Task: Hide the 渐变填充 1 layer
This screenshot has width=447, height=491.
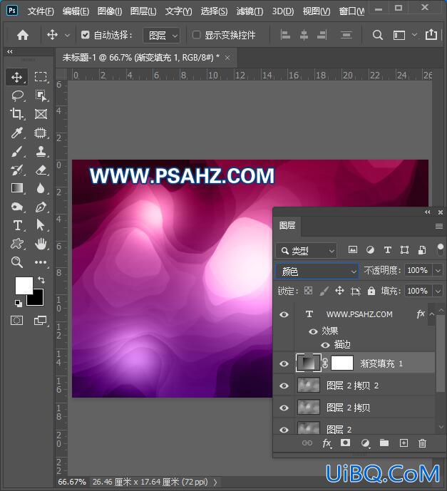Action: coord(284,363)
